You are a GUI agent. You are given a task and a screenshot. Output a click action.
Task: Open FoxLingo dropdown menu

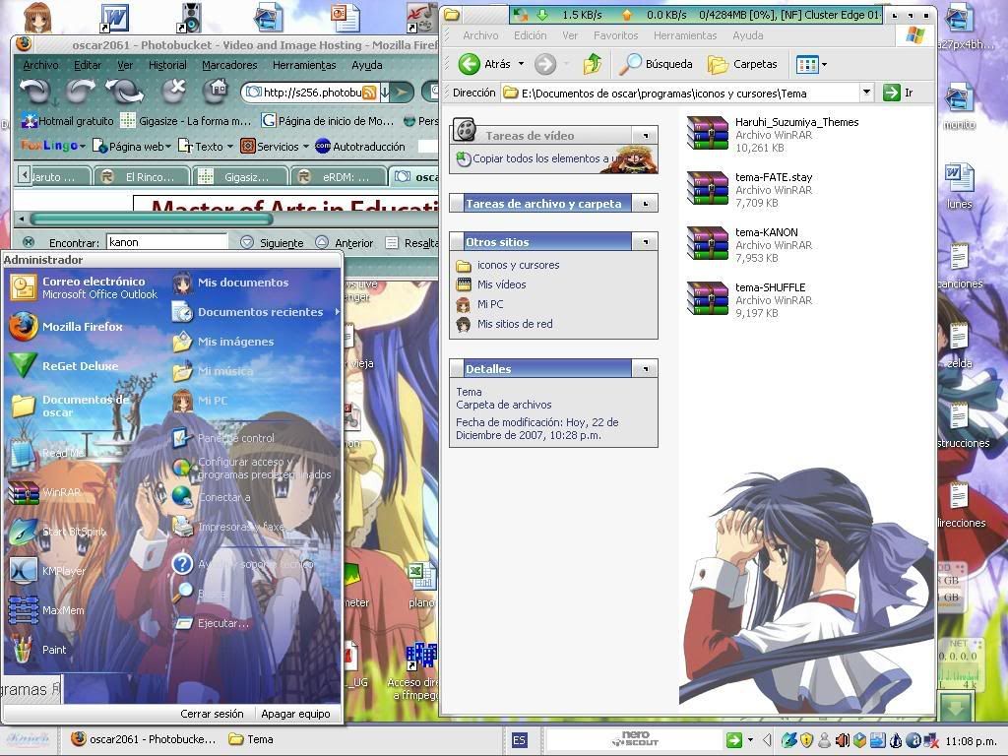pyautogui.click(x=53, y=146)
